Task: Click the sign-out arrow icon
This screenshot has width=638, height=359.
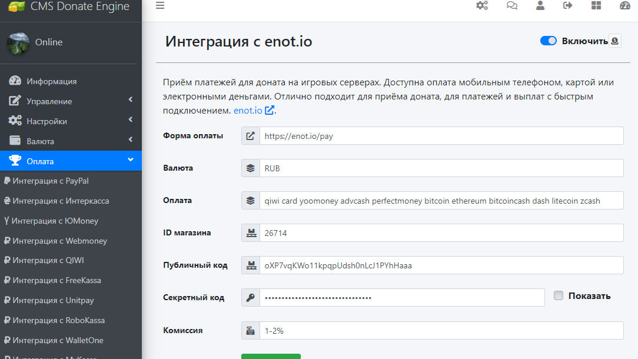Action: (568, 6)
